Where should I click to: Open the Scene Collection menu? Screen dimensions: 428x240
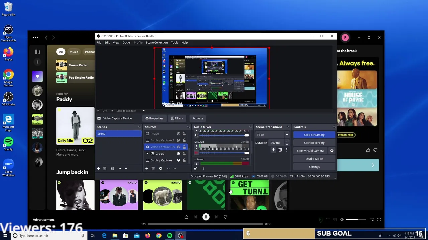156,43
